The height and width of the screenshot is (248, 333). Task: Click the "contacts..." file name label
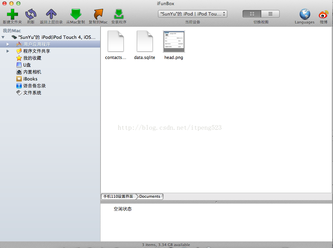pos(115,57)
